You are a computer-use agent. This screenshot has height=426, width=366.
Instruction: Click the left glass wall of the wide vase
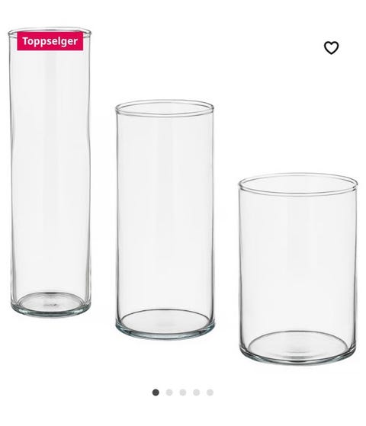240,269
